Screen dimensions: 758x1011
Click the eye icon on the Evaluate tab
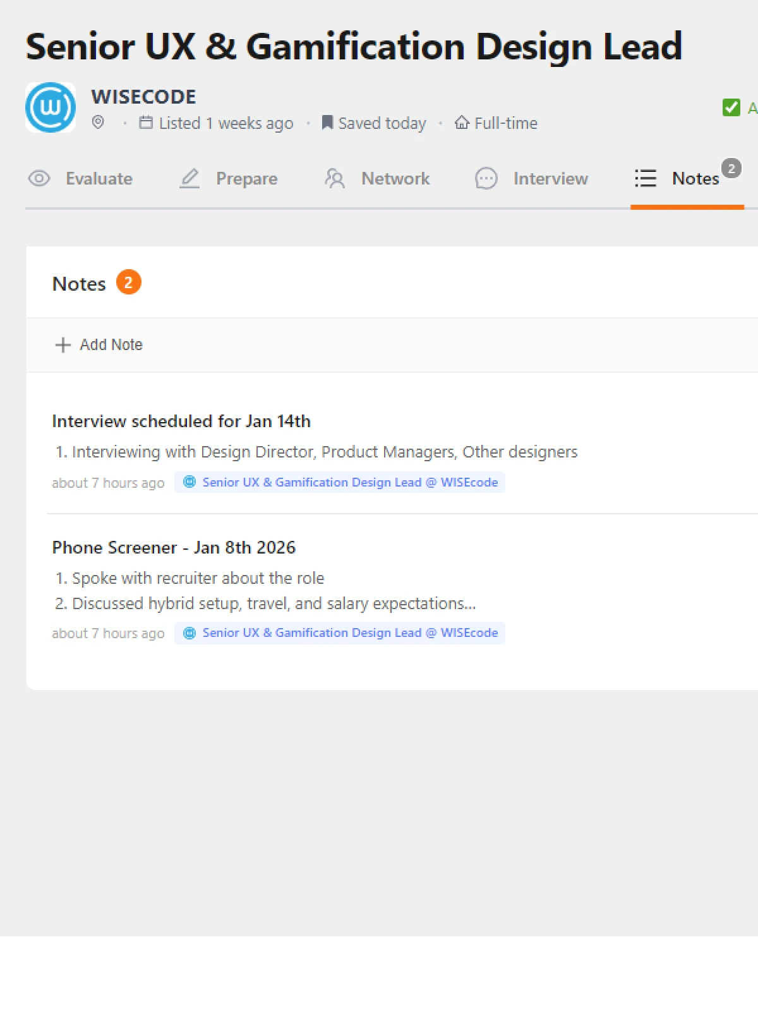(x=39, y=179)
